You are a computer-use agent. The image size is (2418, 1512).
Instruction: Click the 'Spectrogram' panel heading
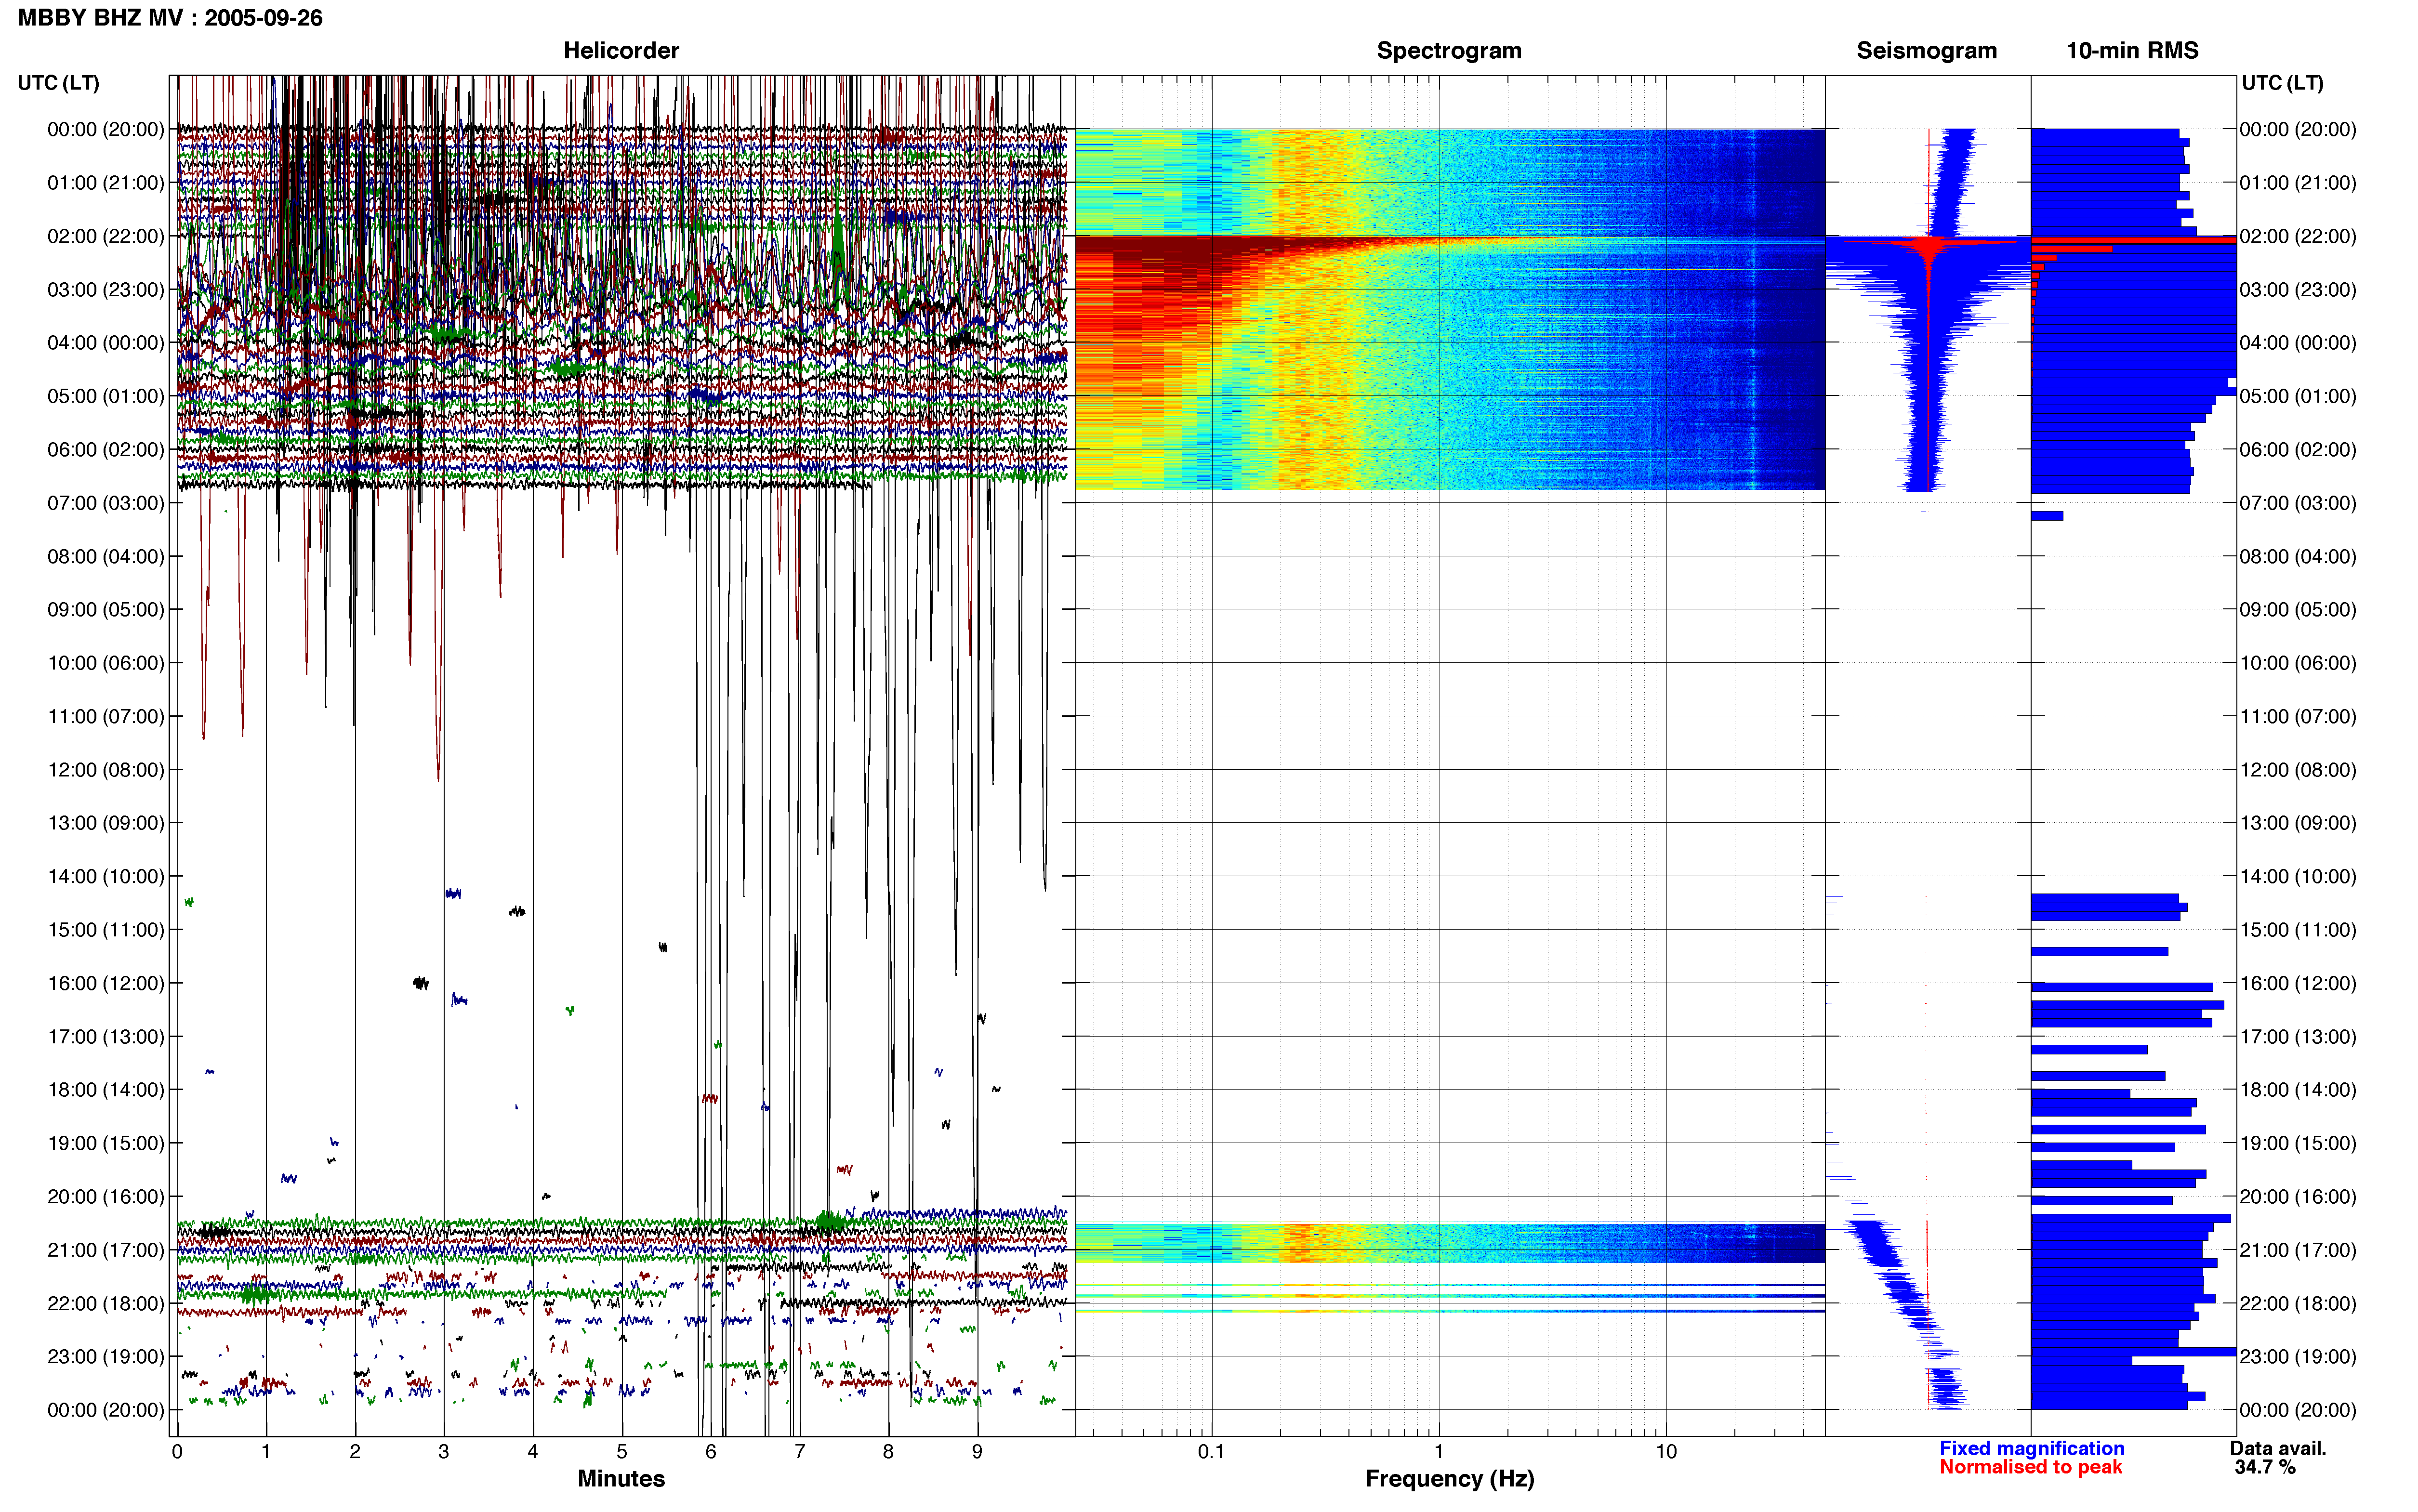(1449, 51)
